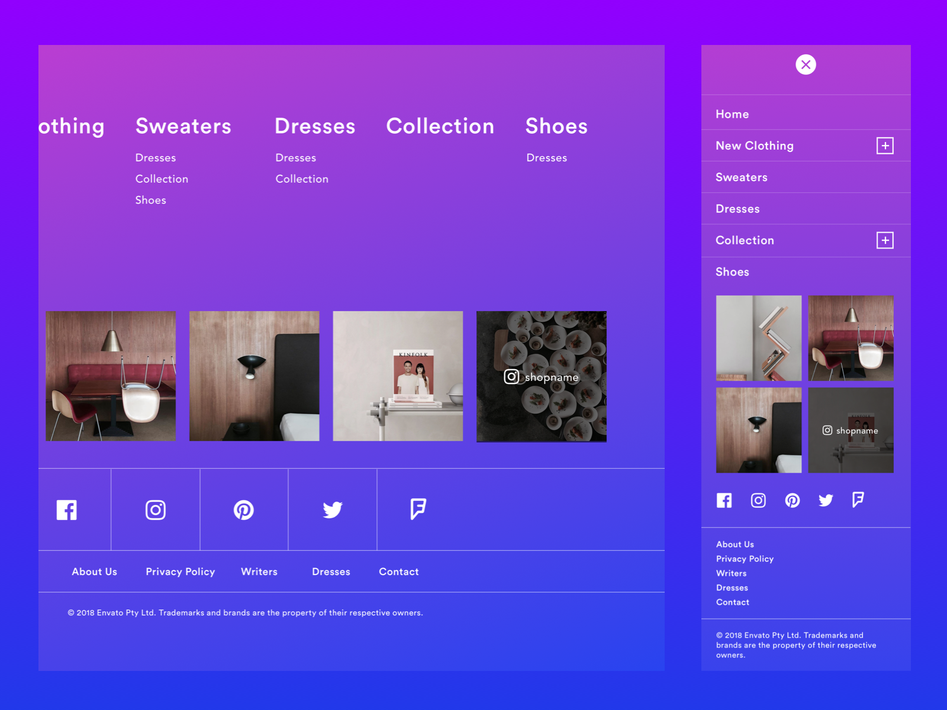Select Shoes in the mobile navigation menu
Image resolution: width=947 pixels, height=710 pixels.
[x=732, y=272]
